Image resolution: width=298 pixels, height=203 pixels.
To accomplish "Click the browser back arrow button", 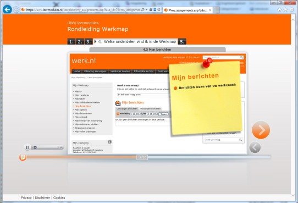I will tap(7, 9).
